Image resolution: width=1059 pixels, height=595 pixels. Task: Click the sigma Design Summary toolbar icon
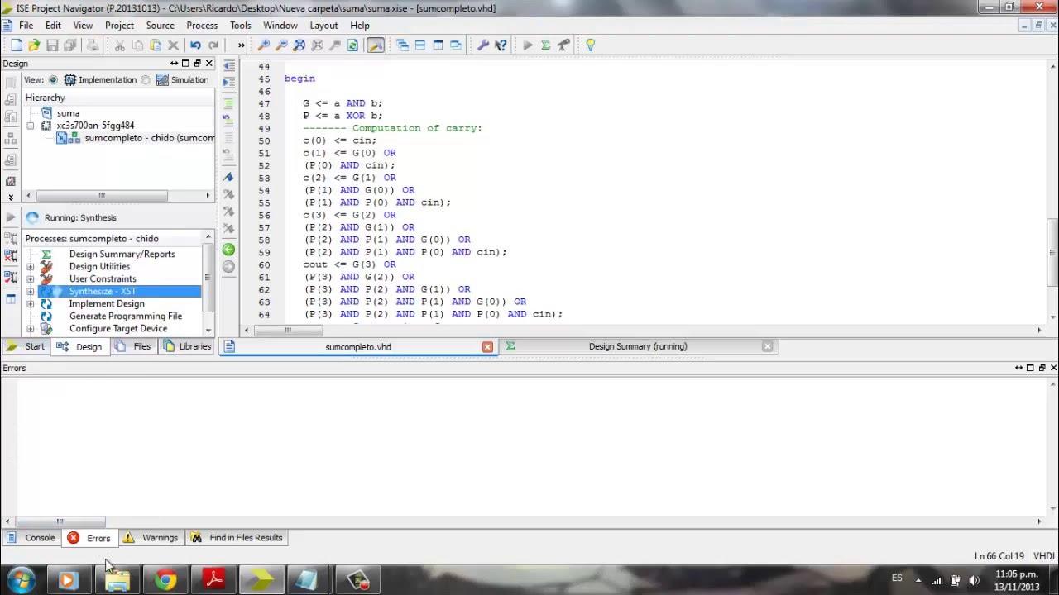point(544,45)
